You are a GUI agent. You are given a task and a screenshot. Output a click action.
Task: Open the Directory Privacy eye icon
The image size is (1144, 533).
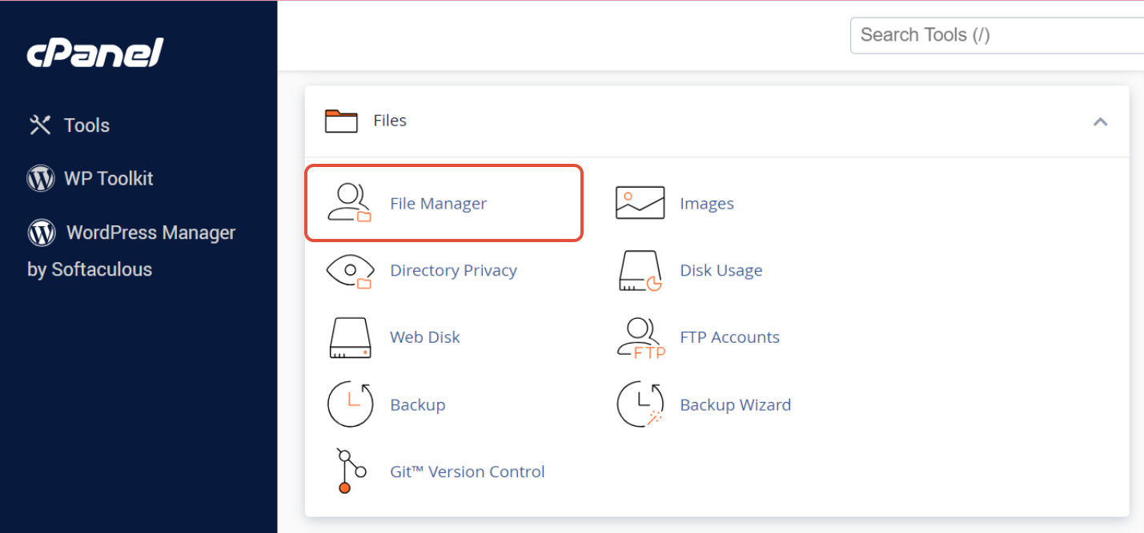[x=350, y=270]
